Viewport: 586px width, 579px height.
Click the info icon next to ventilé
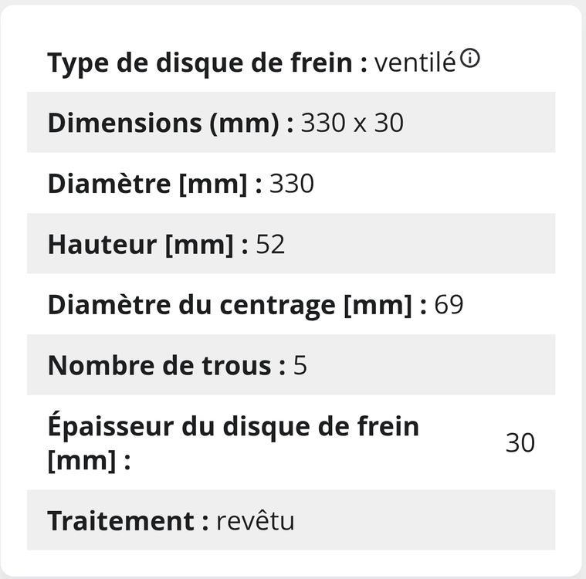coord(469,59)
